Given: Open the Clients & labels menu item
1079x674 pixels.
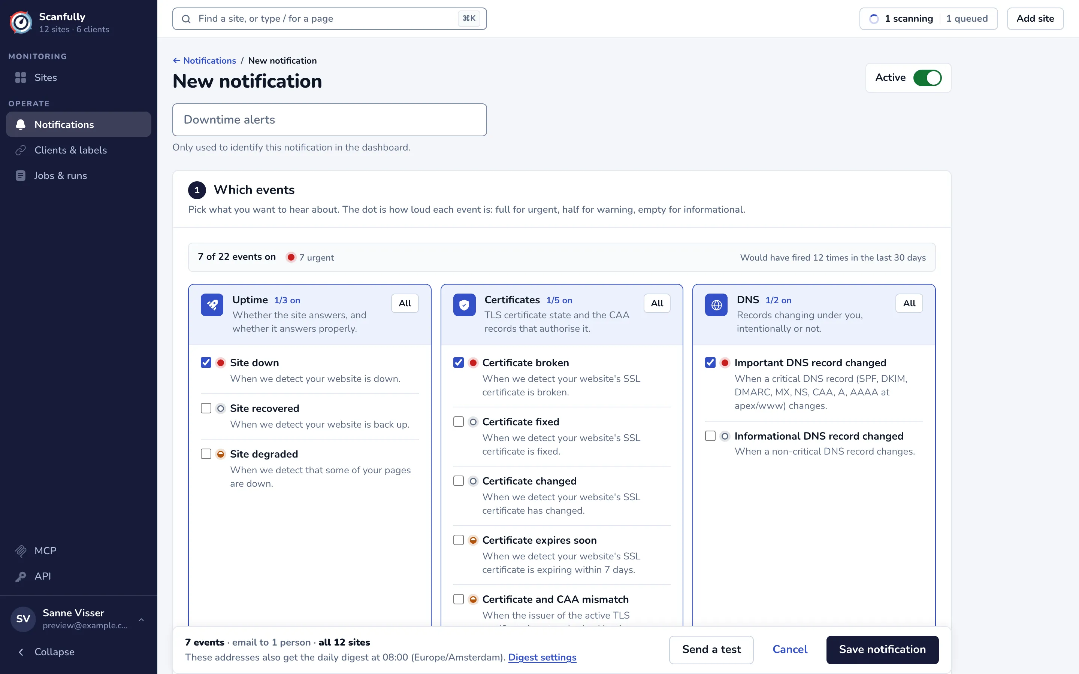Looking at the screenshot, I should [78, 150].
